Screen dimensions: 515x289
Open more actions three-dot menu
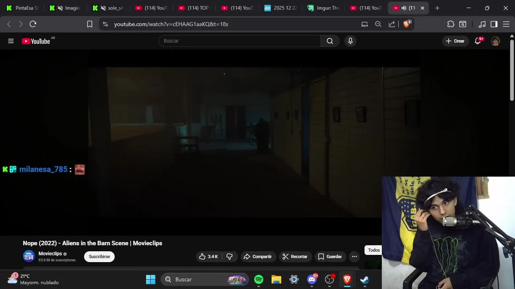354,256
